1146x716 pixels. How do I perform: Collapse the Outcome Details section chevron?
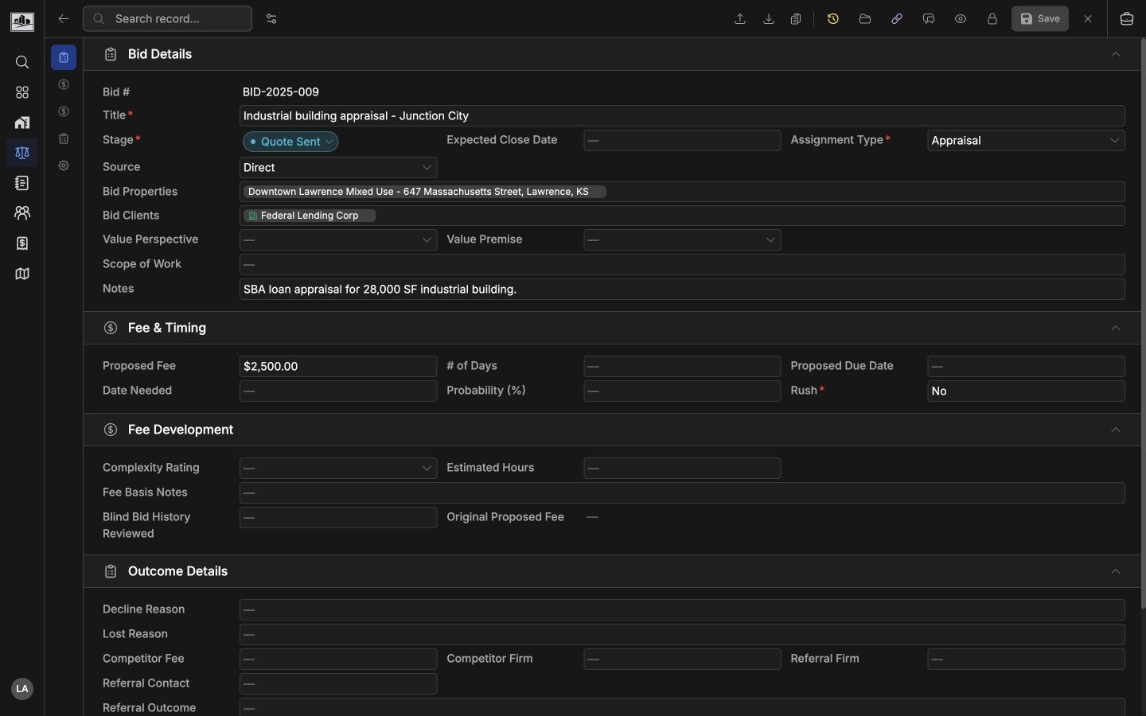pos(1117,572)
